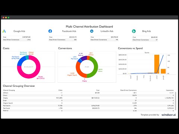The image size is (179, 134).
Task: Click the Facebook Ads heading text
Action: [x=69, y=31]
